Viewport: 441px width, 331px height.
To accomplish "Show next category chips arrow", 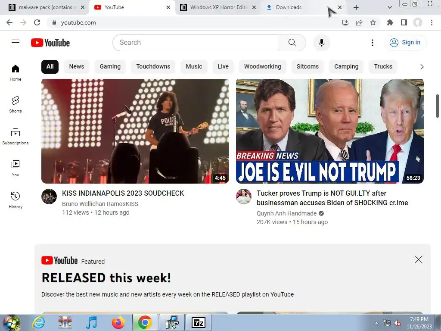I will [422, 67].
